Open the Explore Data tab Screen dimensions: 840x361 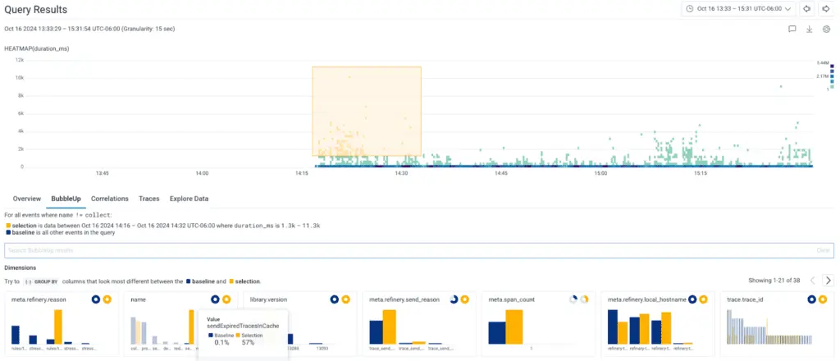[189, 199]
